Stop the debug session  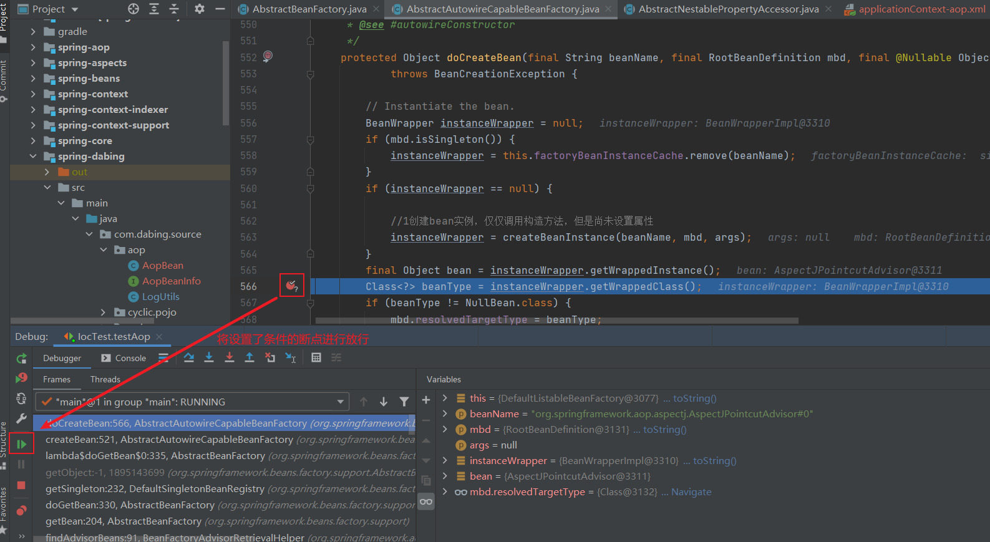pos(21,485)
